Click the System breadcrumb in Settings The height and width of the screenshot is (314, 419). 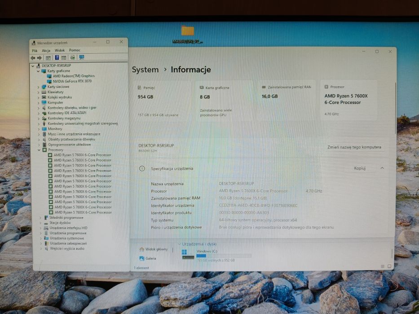pos(145,70)
